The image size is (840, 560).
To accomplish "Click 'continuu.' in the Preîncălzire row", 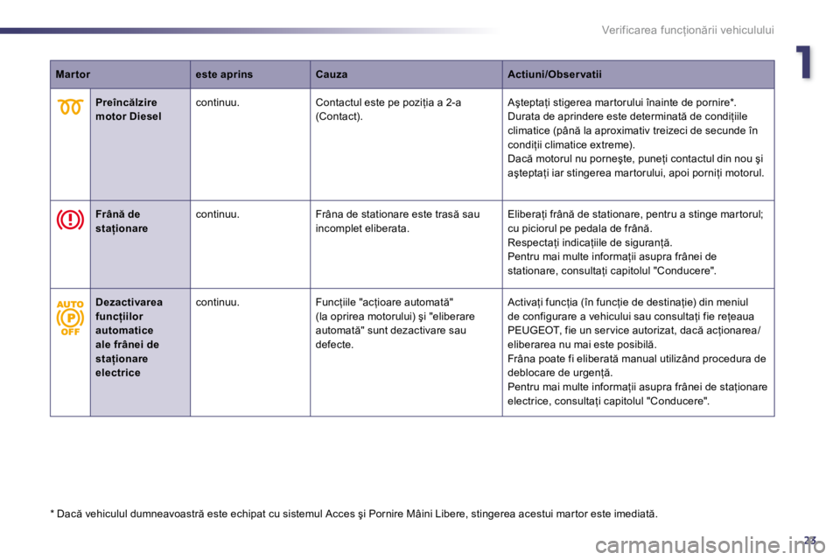I will pos(218,102).
